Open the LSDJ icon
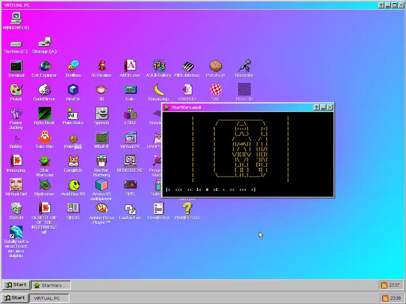406x304 pixels. click(x=130, y=114)
